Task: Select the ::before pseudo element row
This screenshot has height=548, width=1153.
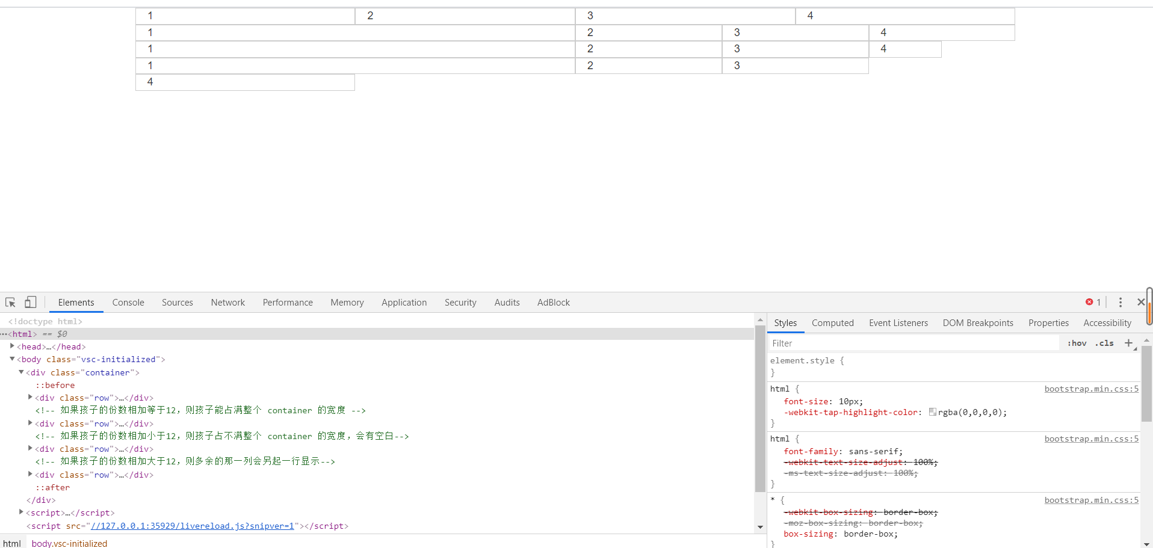Action: 55,385
